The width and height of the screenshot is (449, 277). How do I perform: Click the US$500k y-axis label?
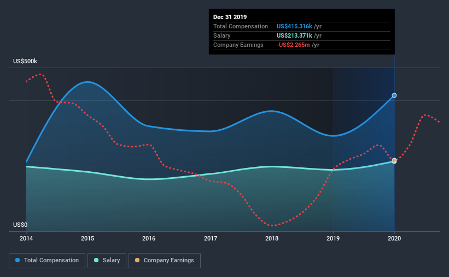[25, 62]
